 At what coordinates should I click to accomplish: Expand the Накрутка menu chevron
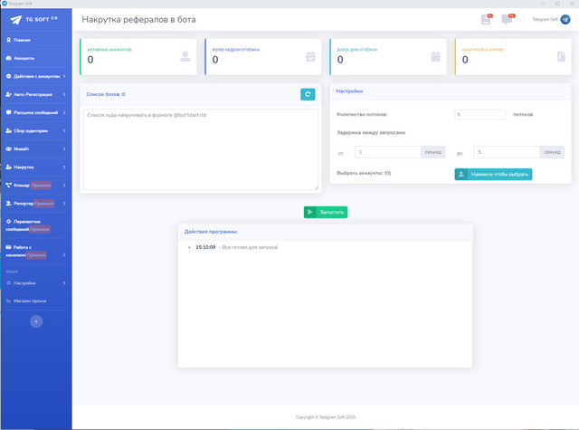[64, 167]
